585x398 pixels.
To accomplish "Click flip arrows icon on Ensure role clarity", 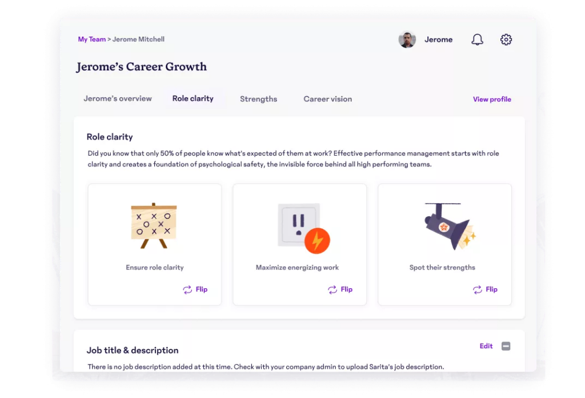I will [x=187, y=290].
